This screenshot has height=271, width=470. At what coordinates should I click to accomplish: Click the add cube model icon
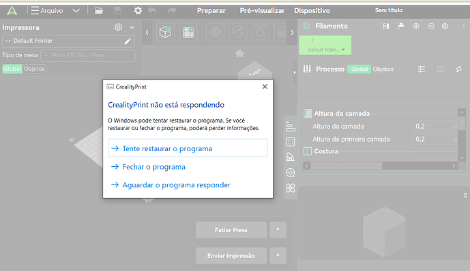click(x=166, y=32)
